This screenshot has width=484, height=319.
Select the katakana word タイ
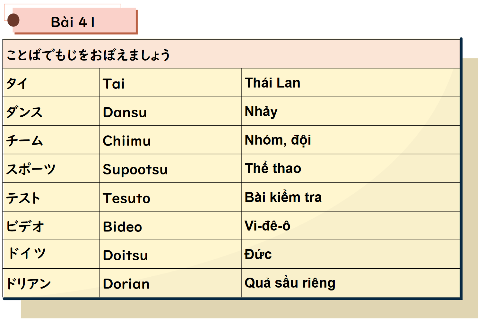click(17, 84)
